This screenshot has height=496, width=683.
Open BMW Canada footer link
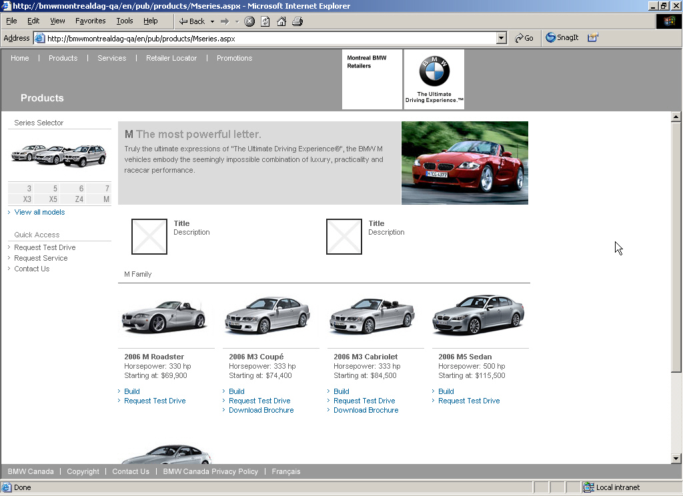point(31,471)
